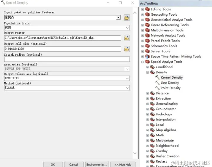Click the Network Analyst Tools toolbox icon
The image size is (212, 167).
[148, 35]
